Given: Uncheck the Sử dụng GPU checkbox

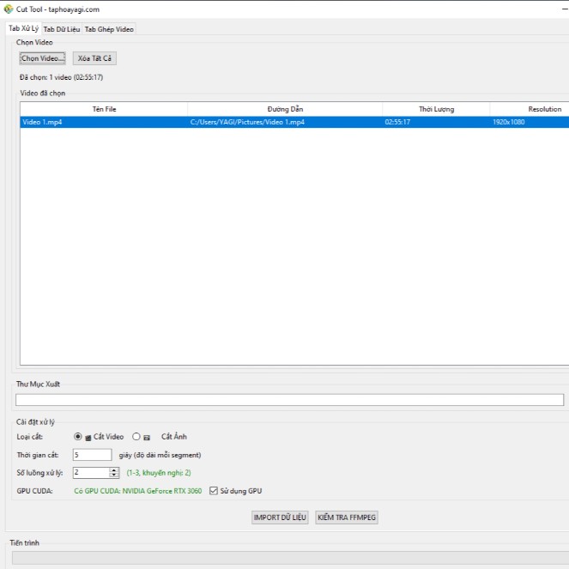Looking at the screenshot, I should pyautogui.click(x=214, y=491).
